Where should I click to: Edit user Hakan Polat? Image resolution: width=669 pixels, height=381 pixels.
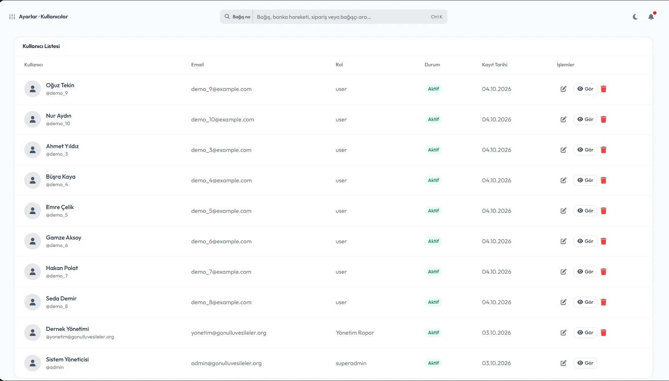click(563, 272)
